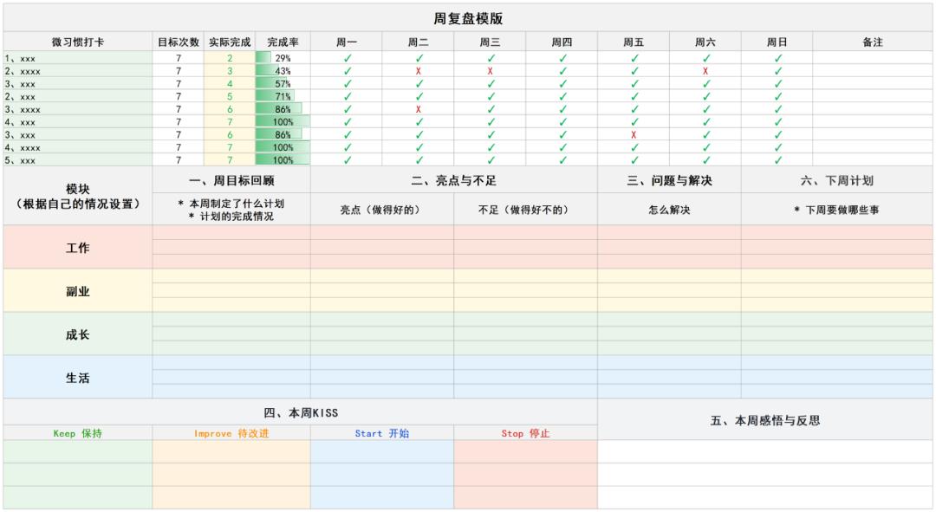
Task: Select the 五、本周感悟与反思 header
Action: pos(765,420)
